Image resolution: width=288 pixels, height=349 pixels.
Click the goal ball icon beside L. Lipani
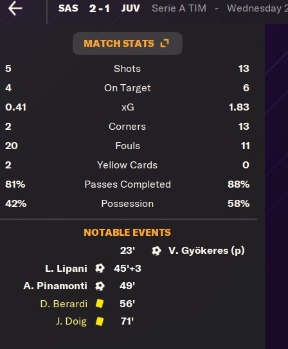pos(100,269)
